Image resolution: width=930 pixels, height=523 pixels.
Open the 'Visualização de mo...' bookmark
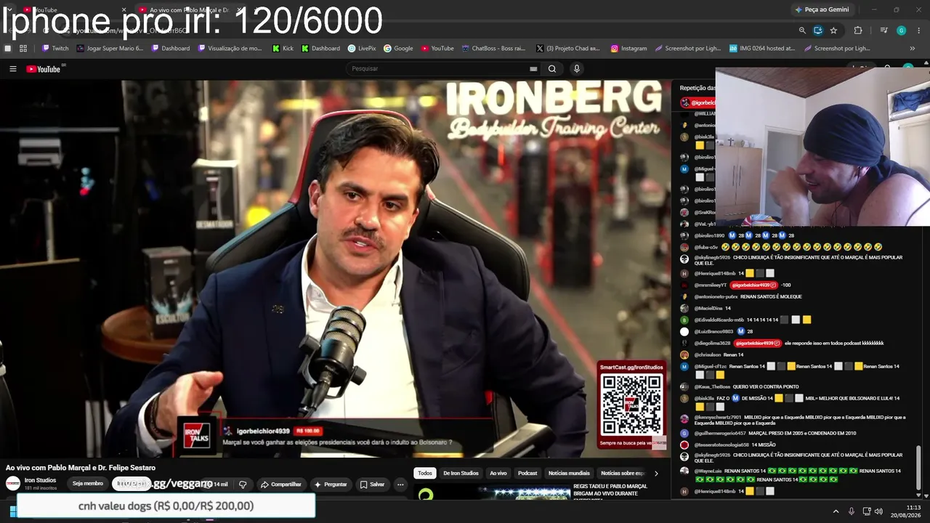230,49
